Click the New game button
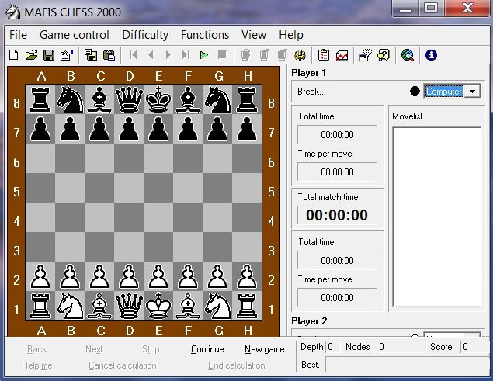Image resolution: width=493 pixels, height=381 pixels. pyautogui.click(x=265, y=349)
